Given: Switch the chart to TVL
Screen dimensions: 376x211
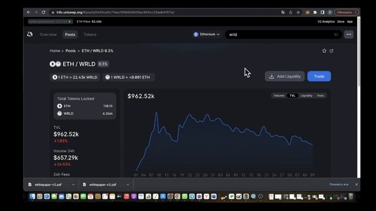Looking at the screenshot, I should click(x=293, y=96).
